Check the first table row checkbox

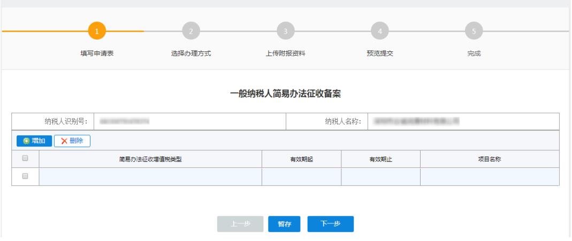pos(25,176)
